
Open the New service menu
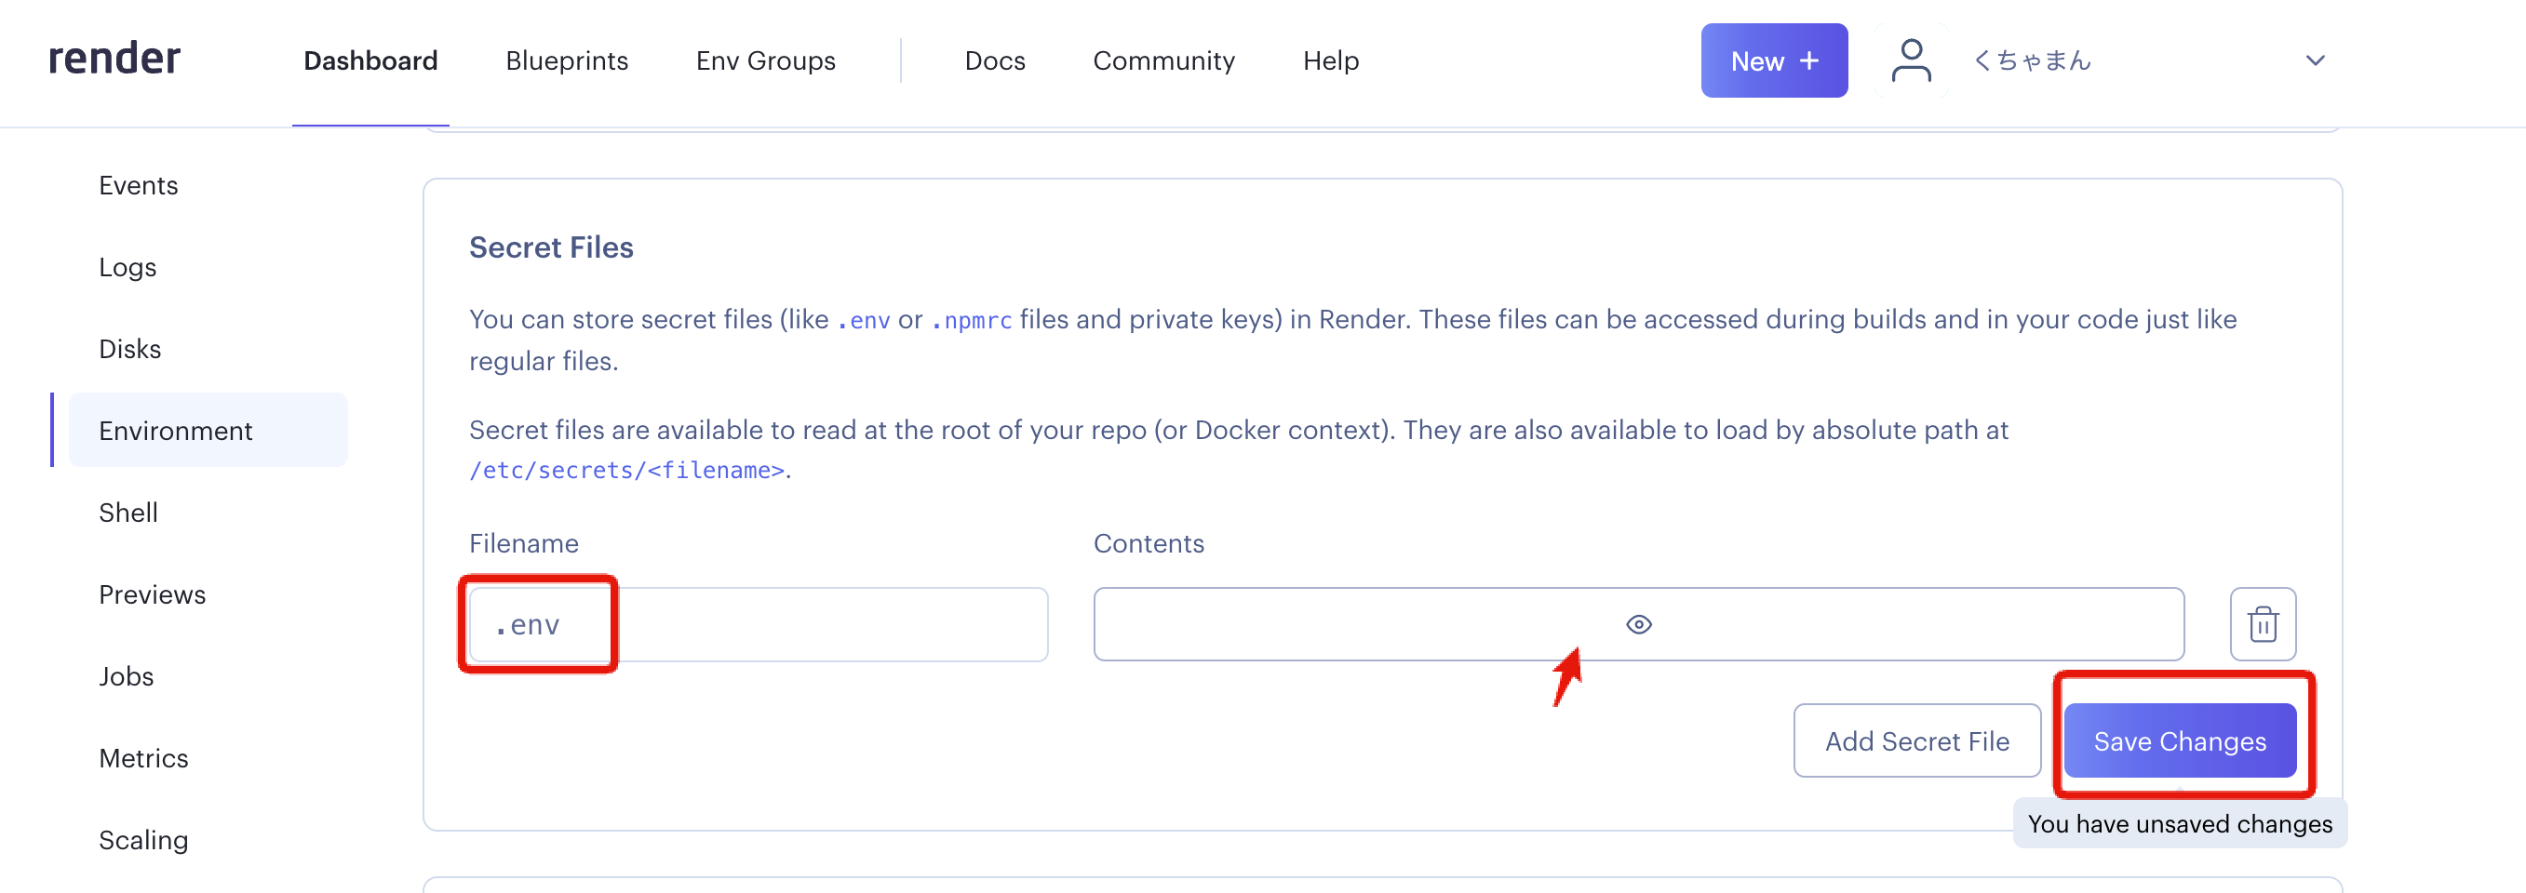click(x=1773, y=60)
